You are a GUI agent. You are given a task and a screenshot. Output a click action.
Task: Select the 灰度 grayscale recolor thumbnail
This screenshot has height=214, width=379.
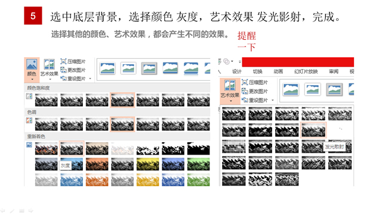(x=72, y=148)
